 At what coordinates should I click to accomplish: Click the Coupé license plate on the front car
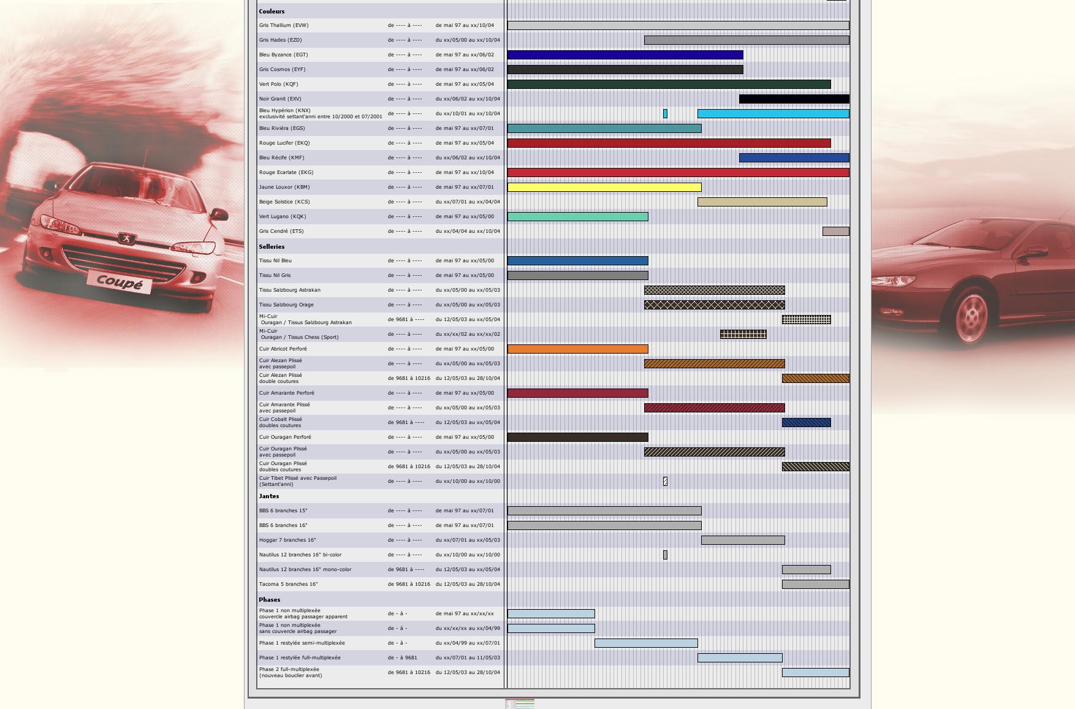[119, 282]
